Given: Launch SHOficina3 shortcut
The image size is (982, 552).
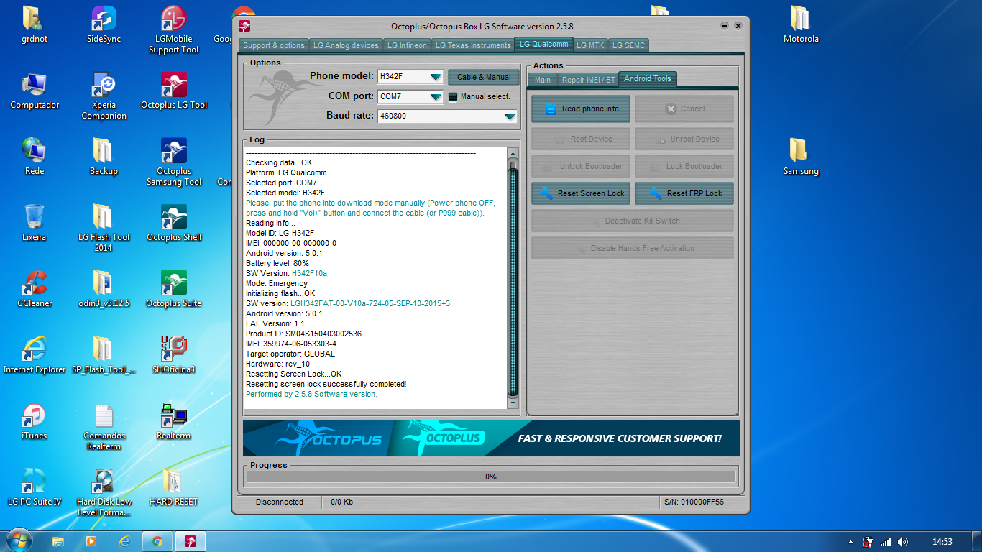Looking at the screenshot, I should (174, 355).
